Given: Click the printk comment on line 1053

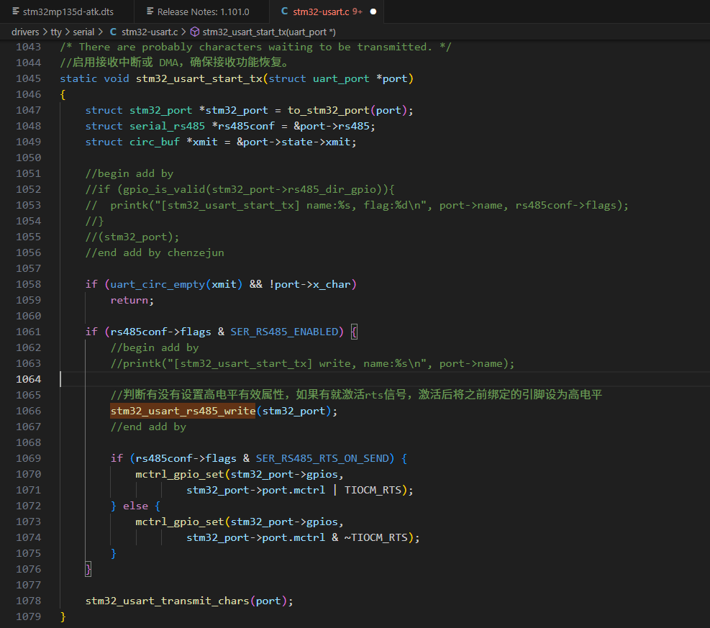Looking at the screenshot, I should click(x=358, y=206).
